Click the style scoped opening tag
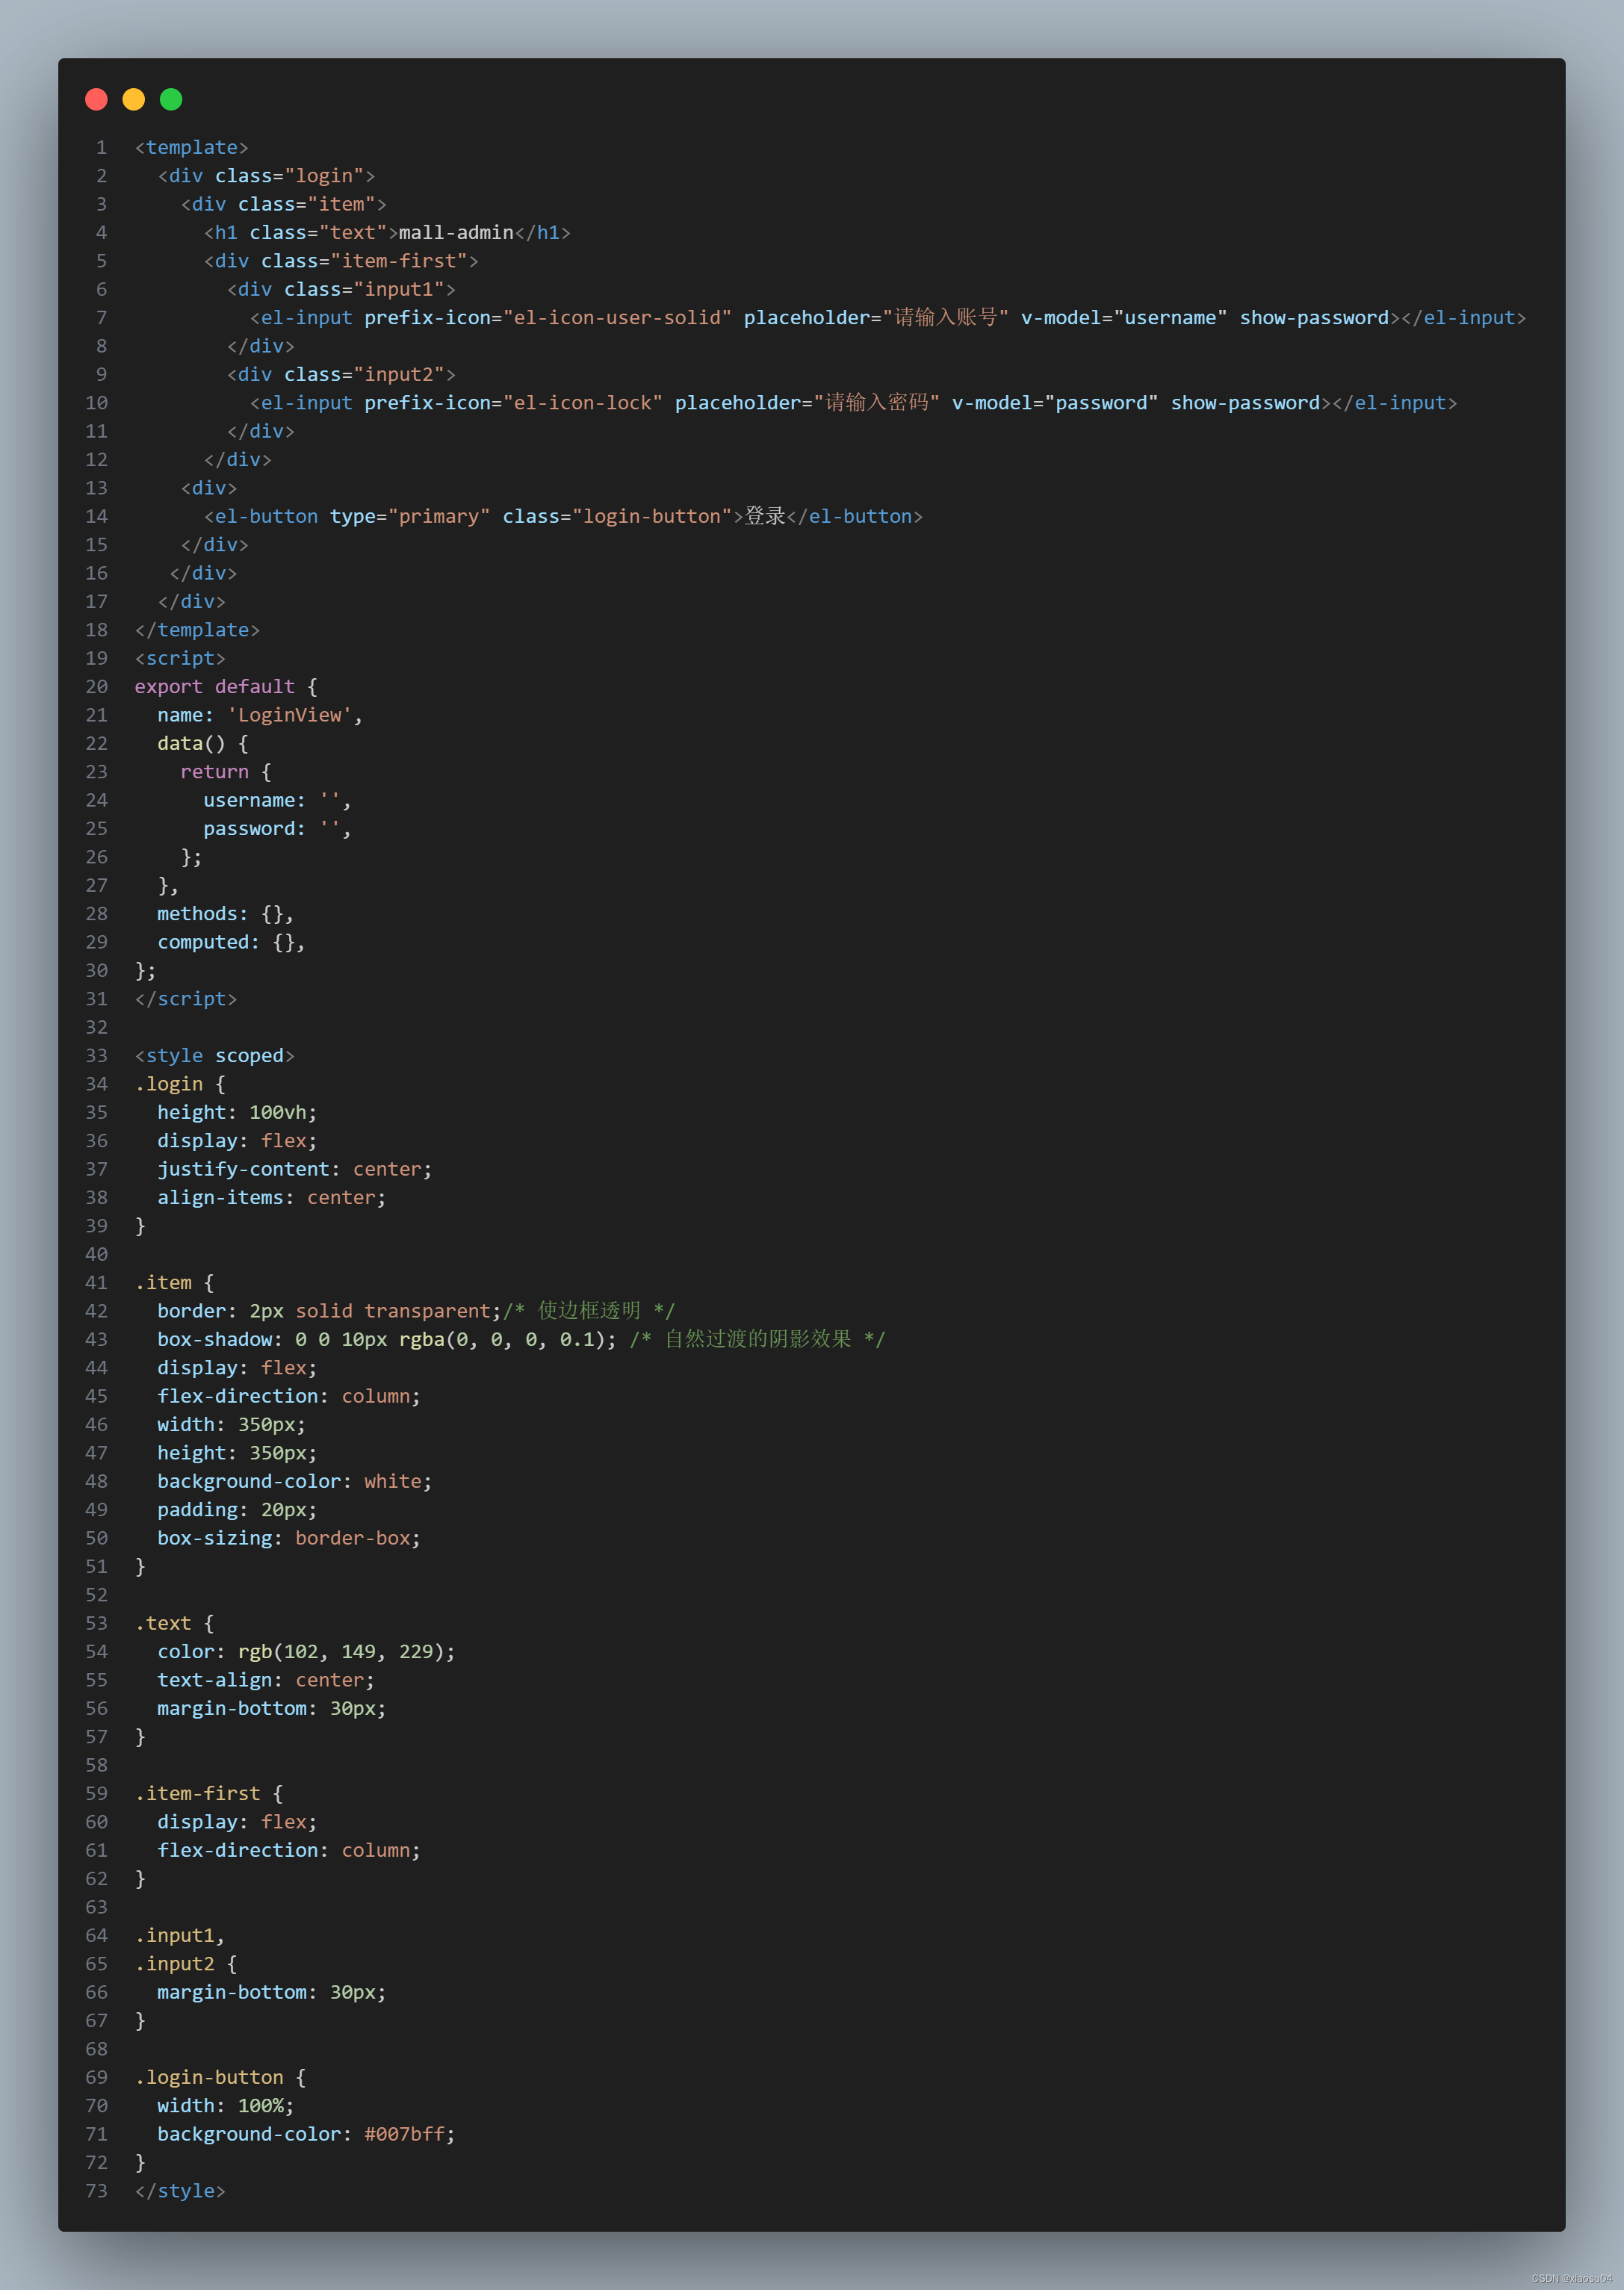Viewport: 1624px width, 2290px height. (214, 1055)
